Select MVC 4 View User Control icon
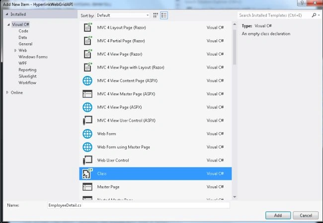 tap(87, 121)
